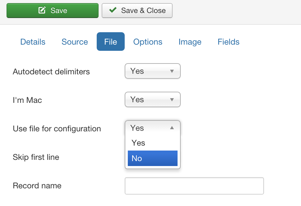Click the I'm Mac dropdown arrow
The height and width of the screenshot is (206, 301).
point(172,100)
